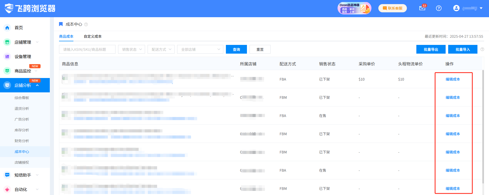
Task: Switch to the 自定义成本 tab
Action: pyautogui.click(x=93, y=36)
